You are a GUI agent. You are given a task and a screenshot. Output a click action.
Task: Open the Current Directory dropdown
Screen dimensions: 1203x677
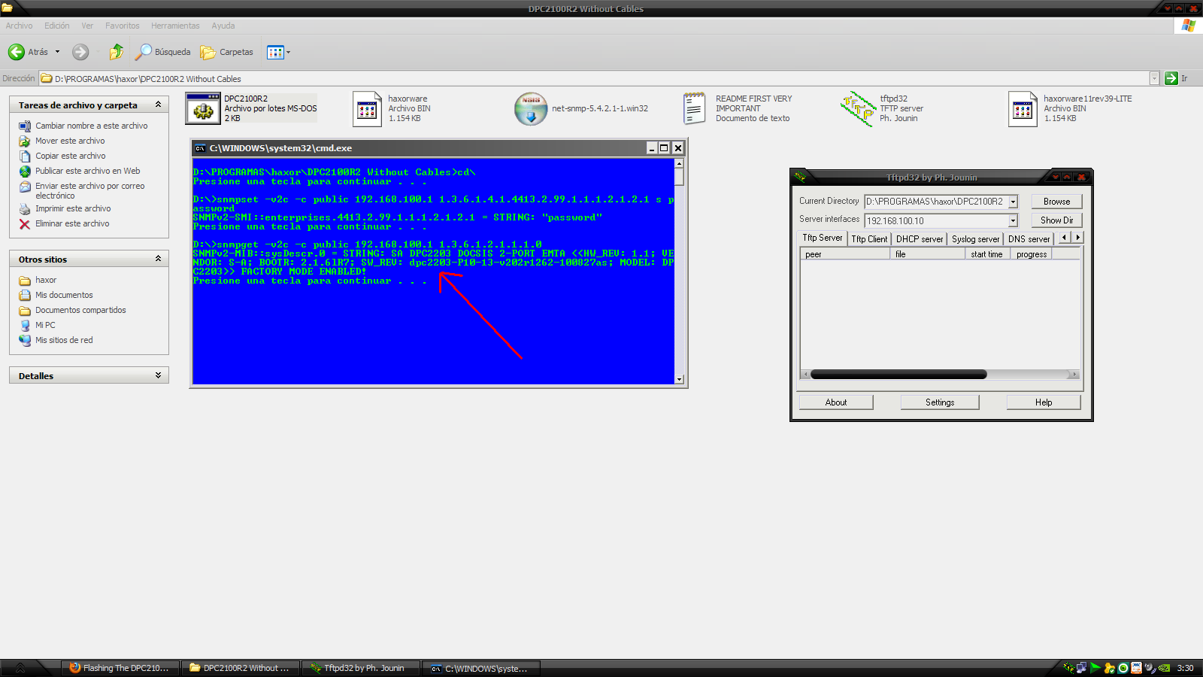[1013, 202]
